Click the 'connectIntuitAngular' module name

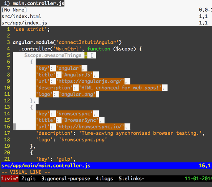tap(87, 42)
